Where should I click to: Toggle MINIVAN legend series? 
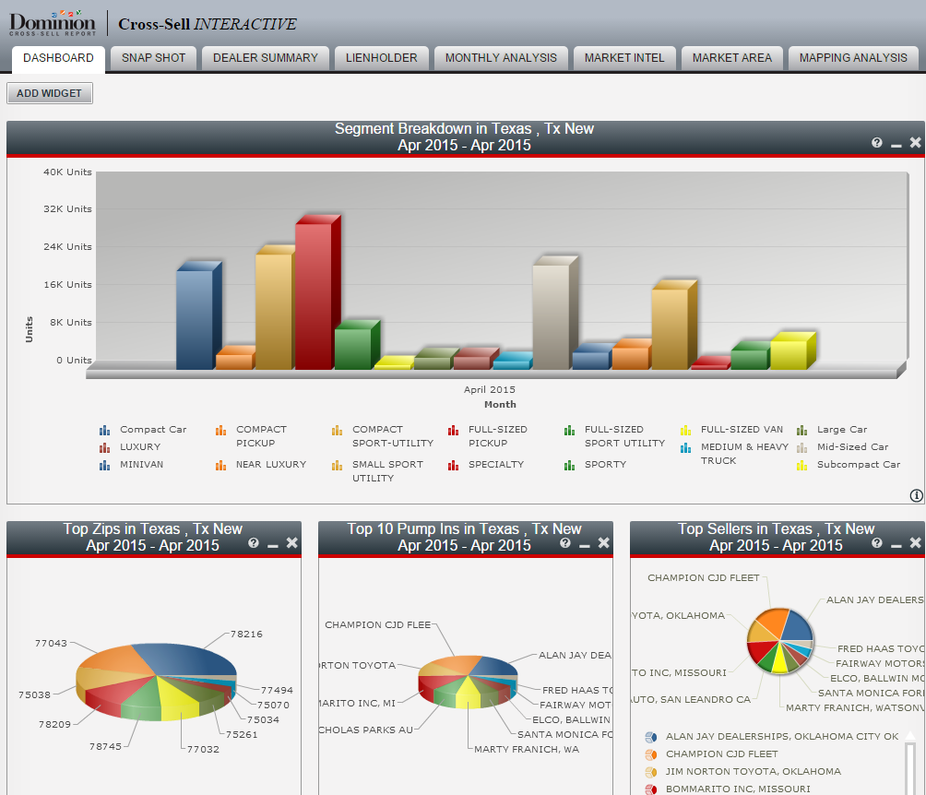coord(132,465)
